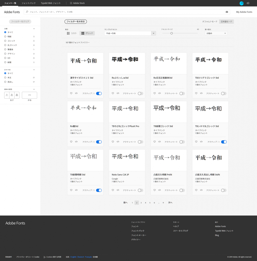The image size is (257, 261).
Task: Open フォントメーカー footer link
Action: [138, 235]
